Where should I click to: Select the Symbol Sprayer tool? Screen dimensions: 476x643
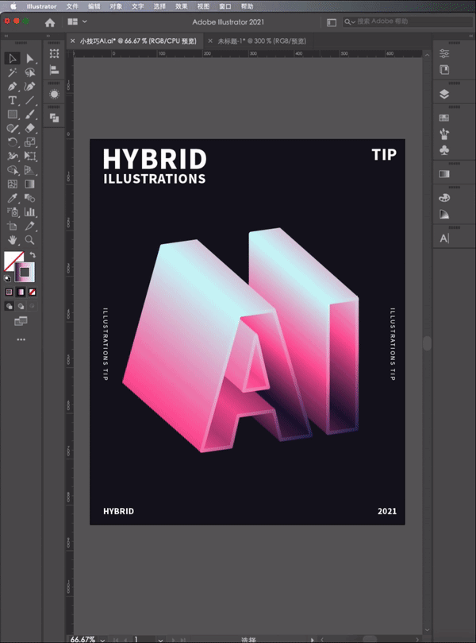click(12, 212)
